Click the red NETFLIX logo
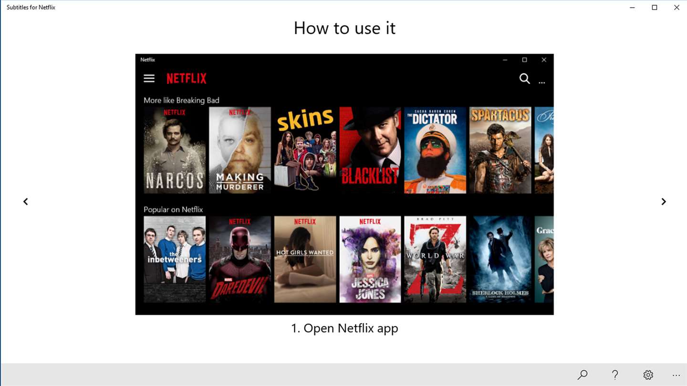687x386 pixels. click(x=187, y=78)
